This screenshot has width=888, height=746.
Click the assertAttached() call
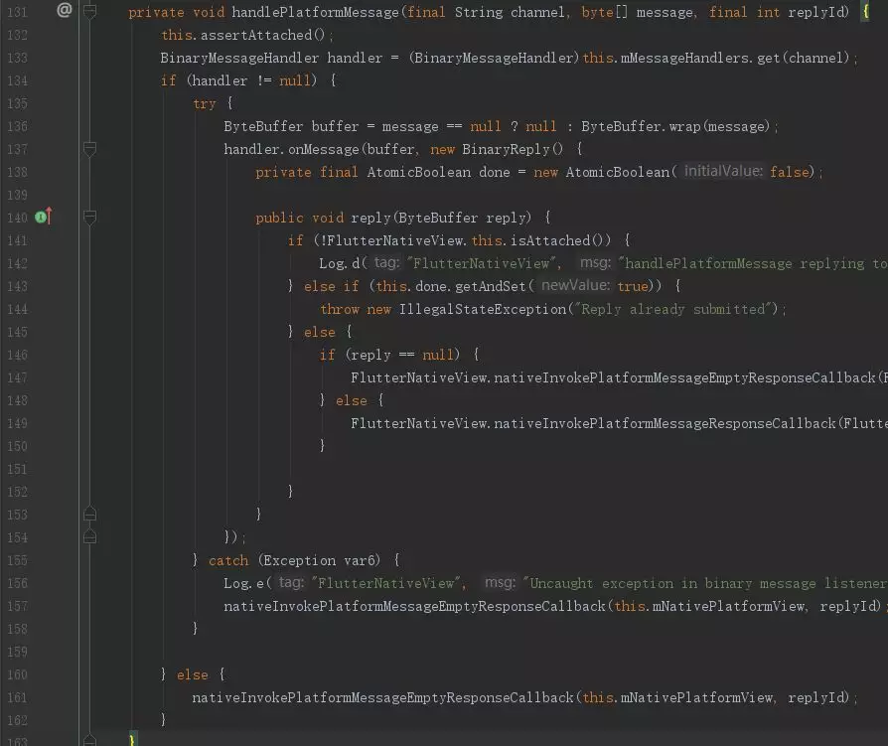(263, 35)
